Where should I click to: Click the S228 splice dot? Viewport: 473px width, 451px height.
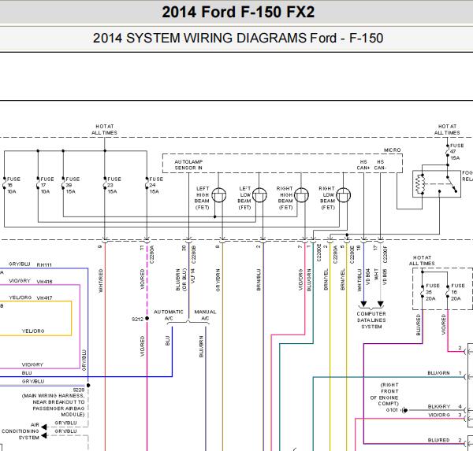point(88,386)
